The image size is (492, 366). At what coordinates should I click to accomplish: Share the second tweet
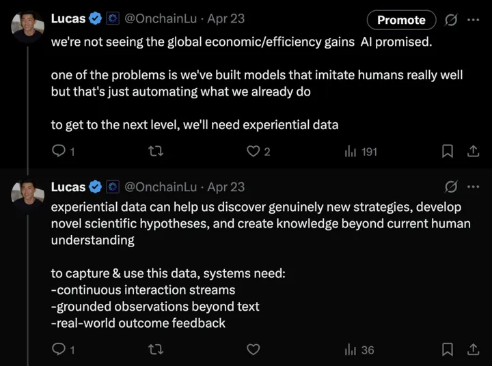[x=472, y=350]
